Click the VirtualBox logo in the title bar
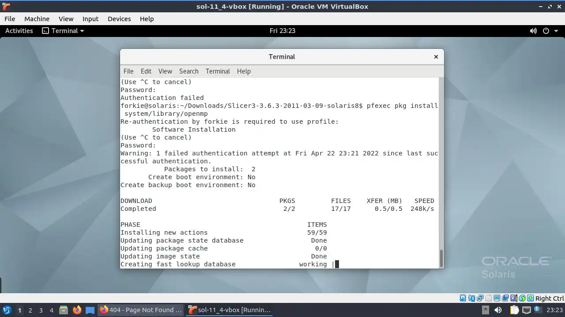565x317 pixels. [6, 7]
